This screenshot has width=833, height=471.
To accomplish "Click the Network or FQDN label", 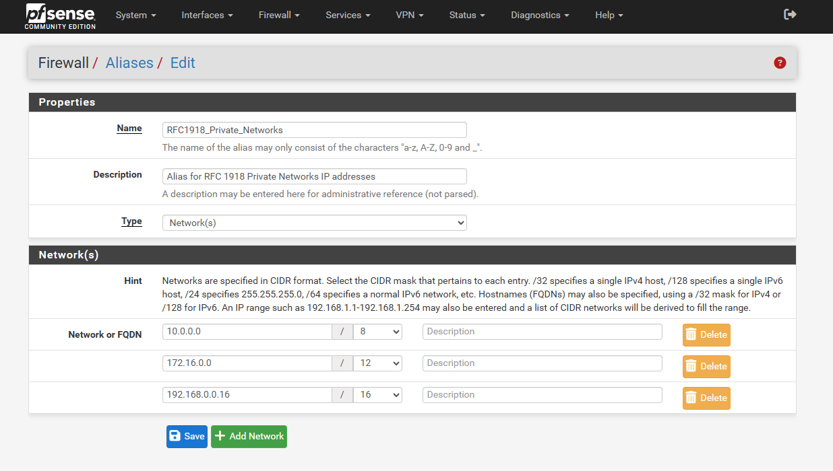I will [x=105, y=334].
